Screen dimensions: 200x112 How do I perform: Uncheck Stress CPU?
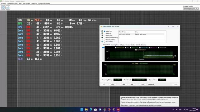tap(105, 31)
